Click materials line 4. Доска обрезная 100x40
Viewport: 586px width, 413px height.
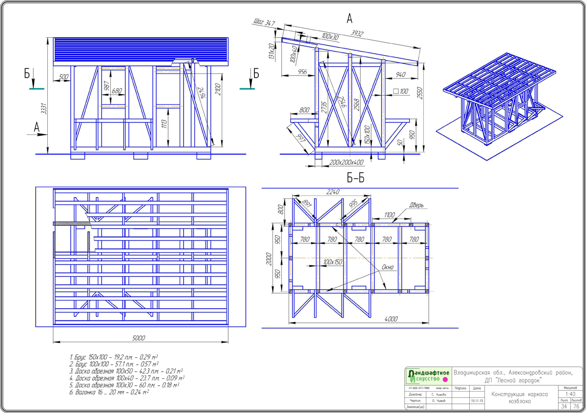pyautogui.click(x=127, y=377)
